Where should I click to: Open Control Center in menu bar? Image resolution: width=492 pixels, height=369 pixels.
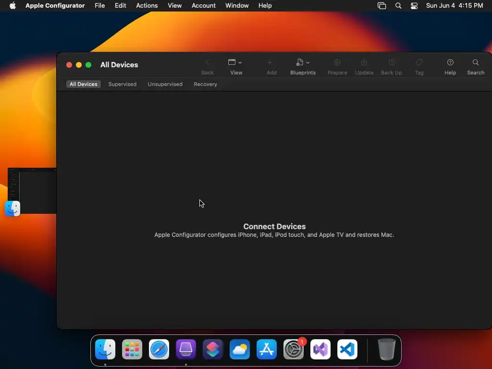point(414,6)
